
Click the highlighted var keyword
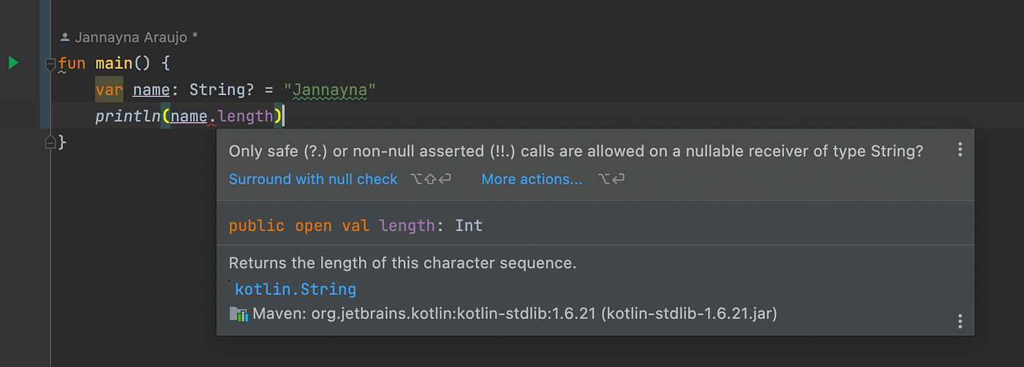click(109, 91)
